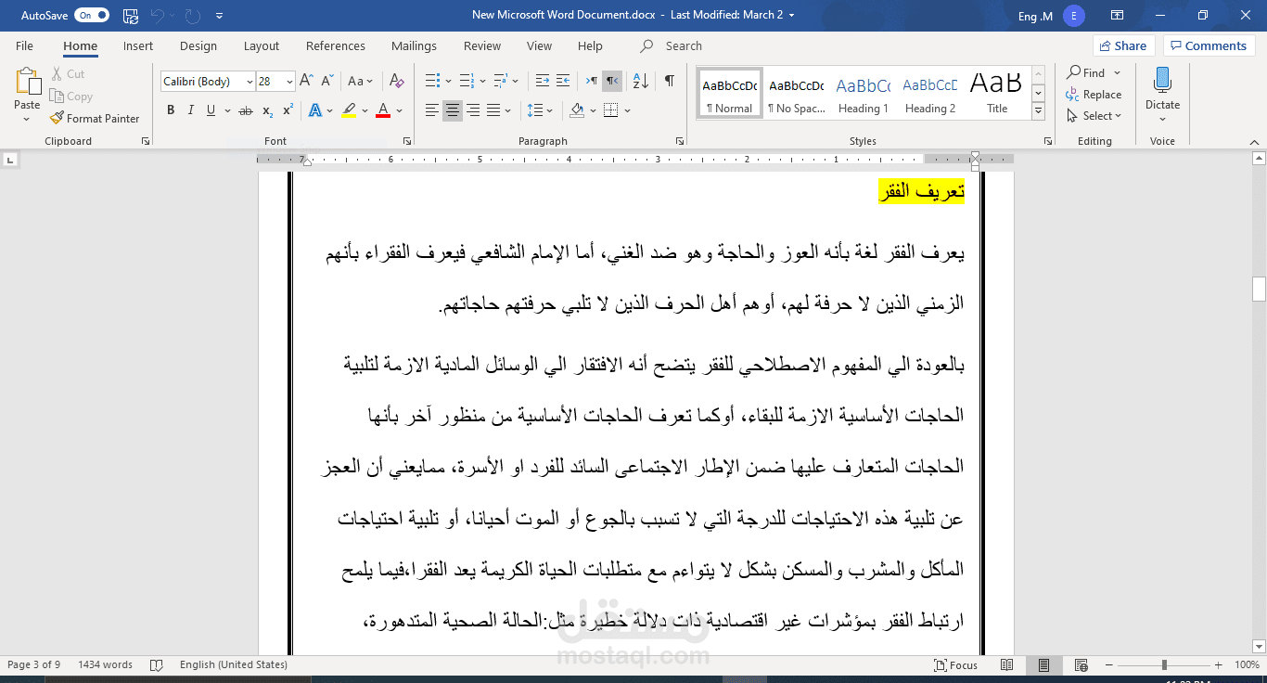Open the Line and Paragraph Spacing dropdown
This screenshot has width=1267, height=683.
[x=540, y=110]
